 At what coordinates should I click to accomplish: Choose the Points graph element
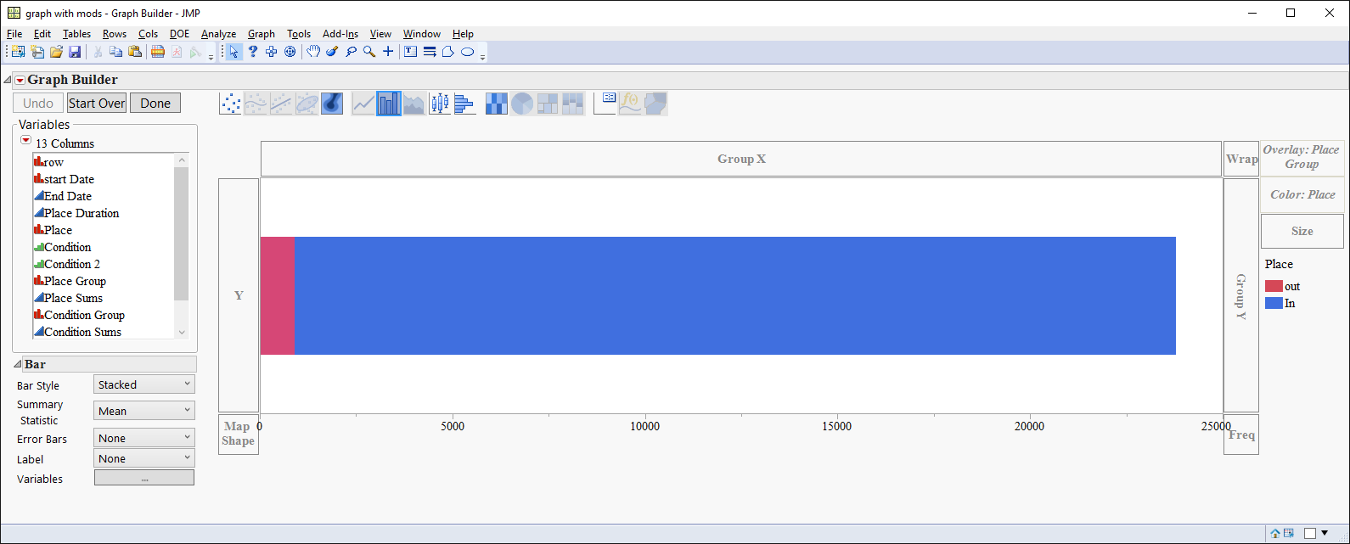[231, 104]
